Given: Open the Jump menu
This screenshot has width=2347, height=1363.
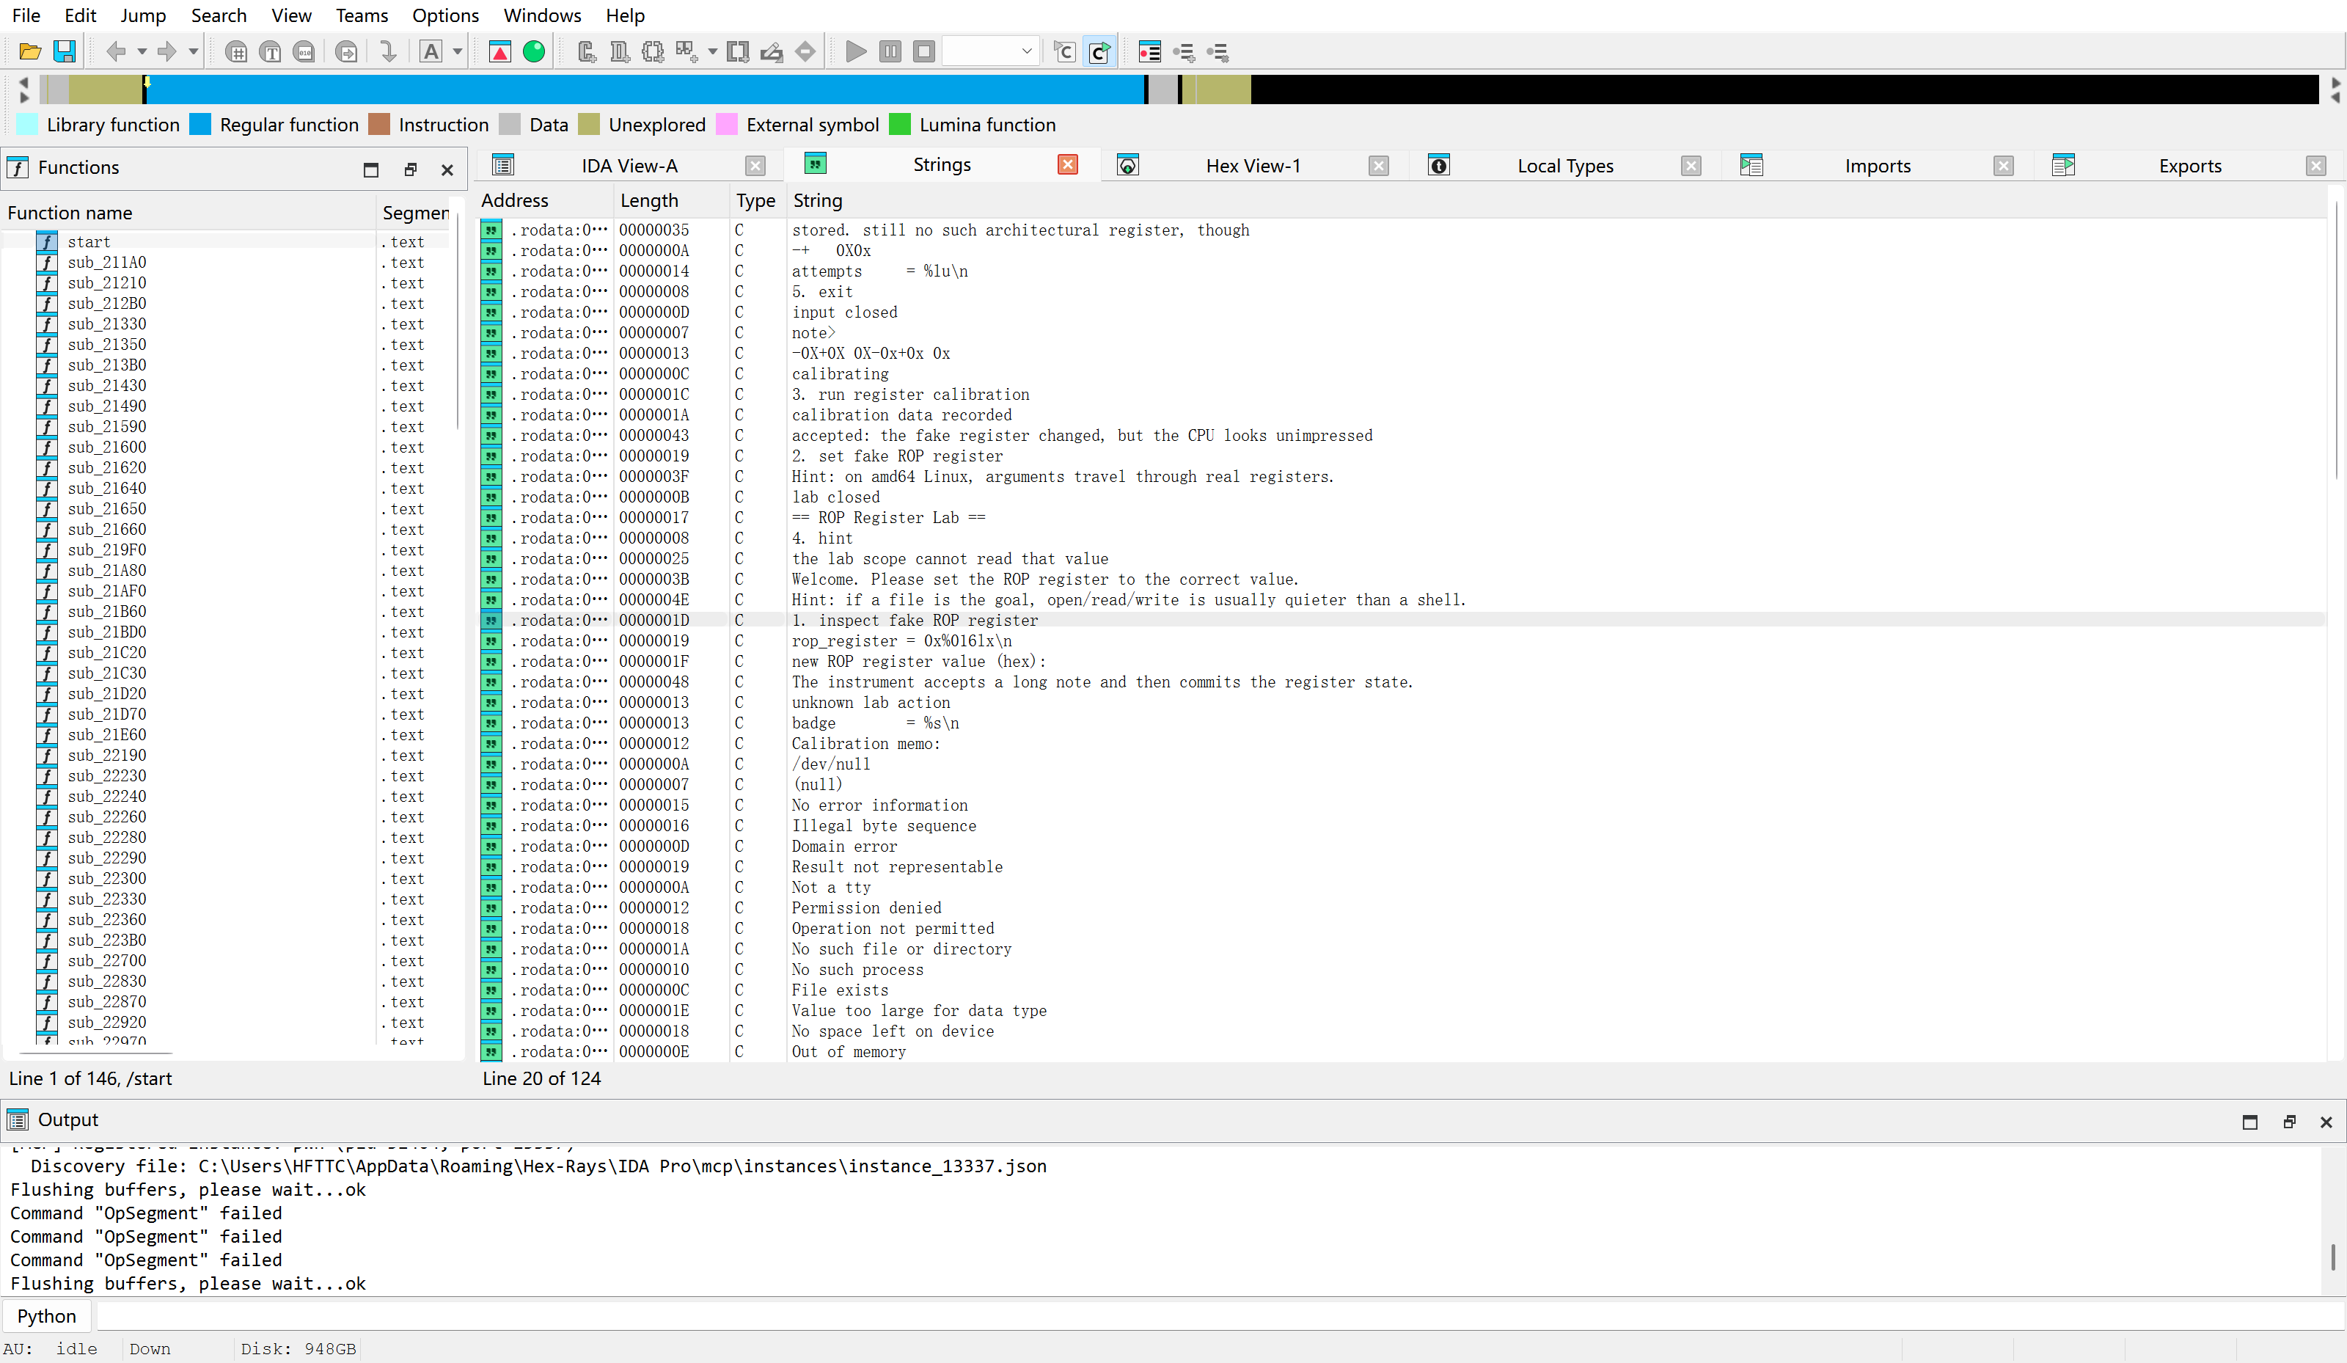Looking at the screenshot, I should pos(144,16).
